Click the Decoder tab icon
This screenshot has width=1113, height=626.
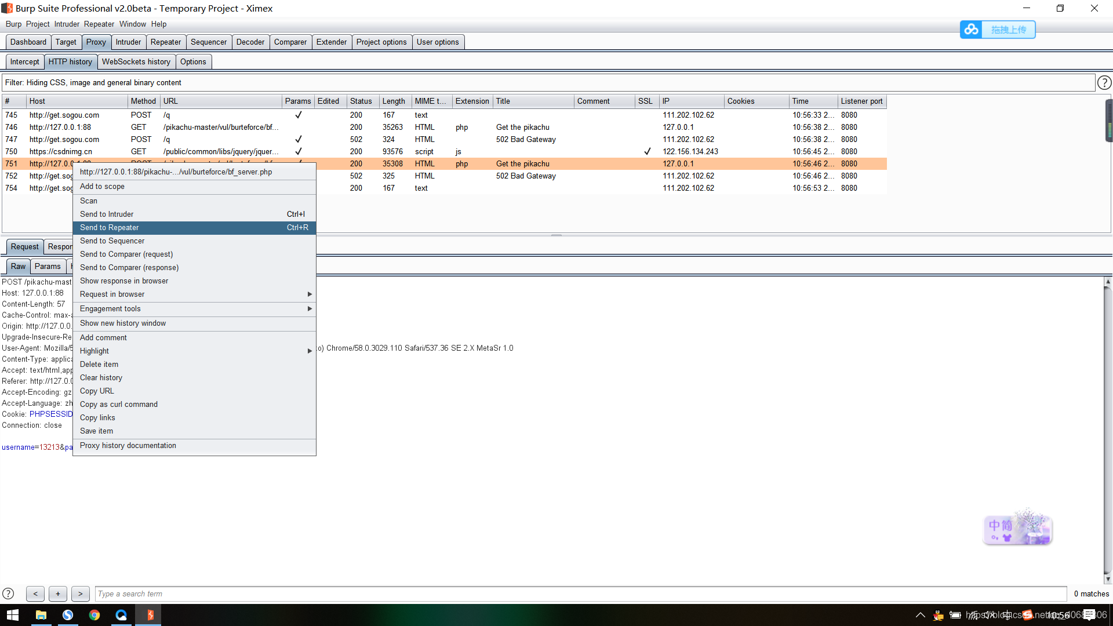pyautogui.click(x=249, y=42)
